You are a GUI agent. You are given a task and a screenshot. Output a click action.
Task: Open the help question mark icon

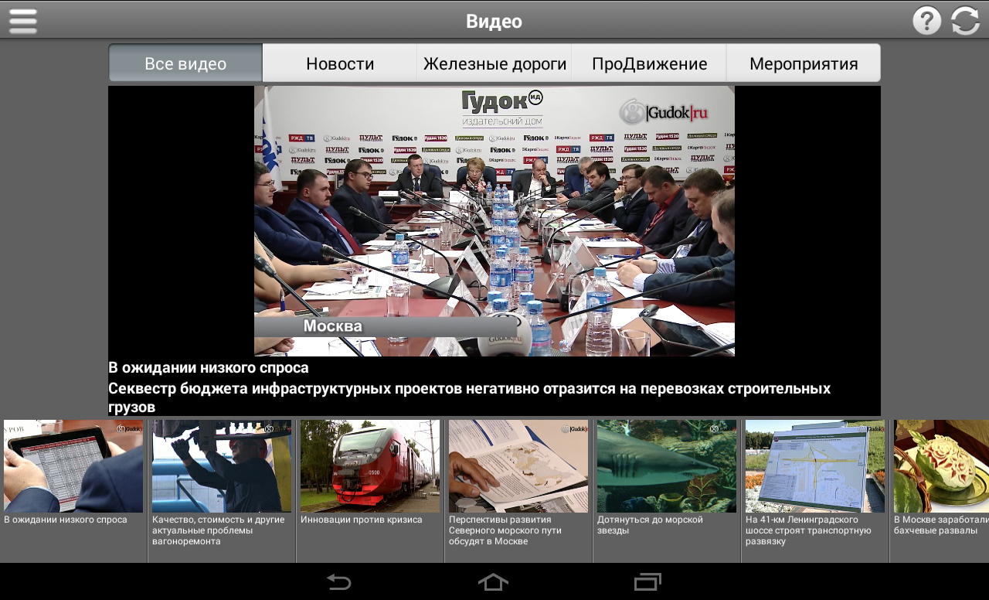[927, 21]
